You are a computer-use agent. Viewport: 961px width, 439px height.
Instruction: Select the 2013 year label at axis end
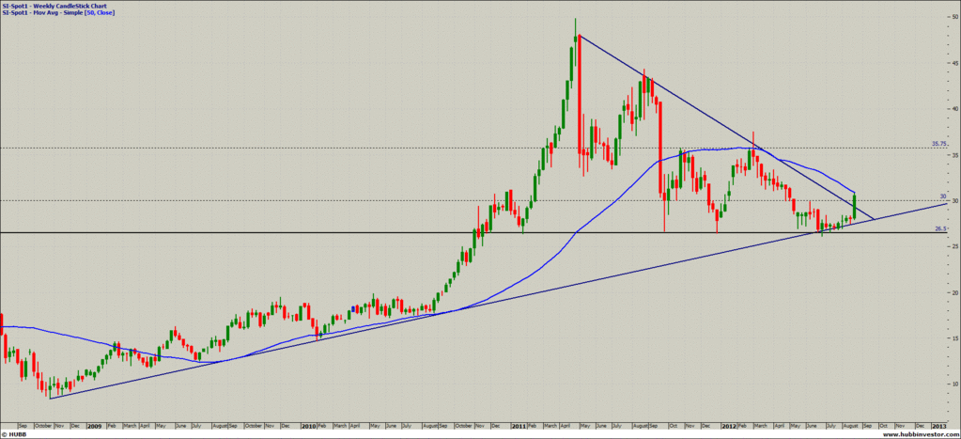pyautogui.click(x=940, y=426)
